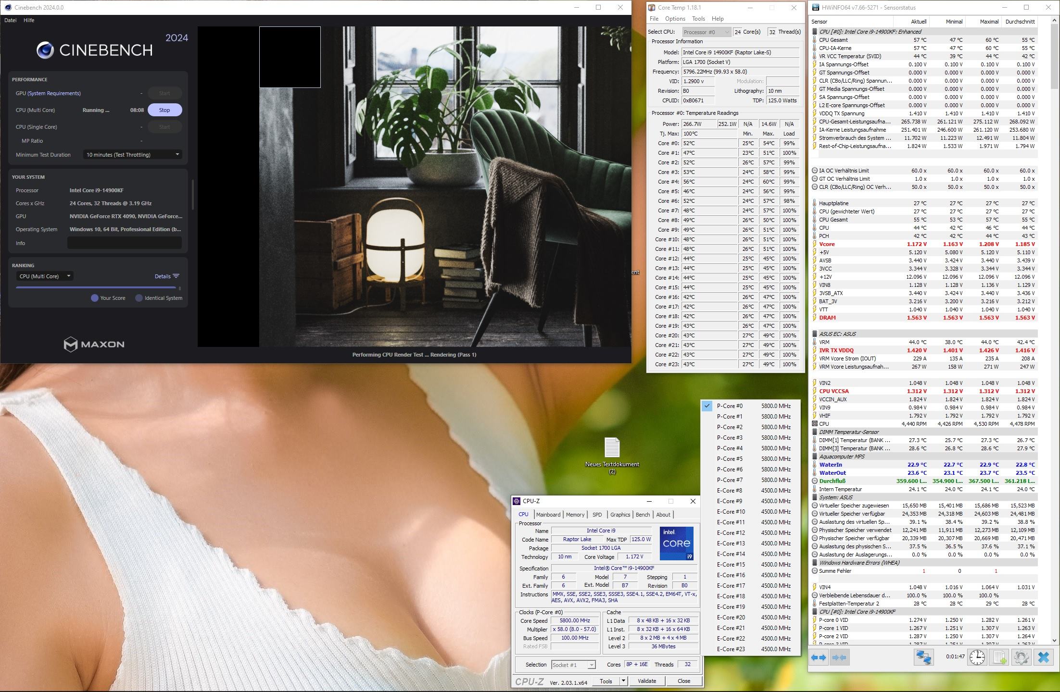1060x692 pixels.
Task: Open Help menu in Core Temp
Action: pos(718,19)
